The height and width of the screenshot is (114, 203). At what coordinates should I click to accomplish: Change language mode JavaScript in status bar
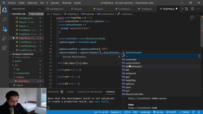[145, 112]
